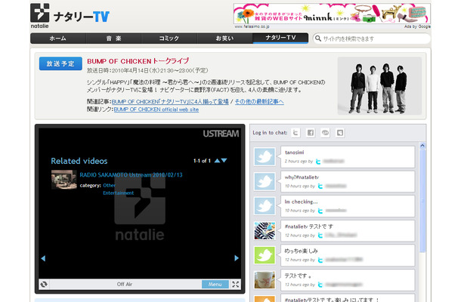Screen dimensions: 461x302
Task: Select the ナタリーTV navigation tab
Action: pos(280,38)
